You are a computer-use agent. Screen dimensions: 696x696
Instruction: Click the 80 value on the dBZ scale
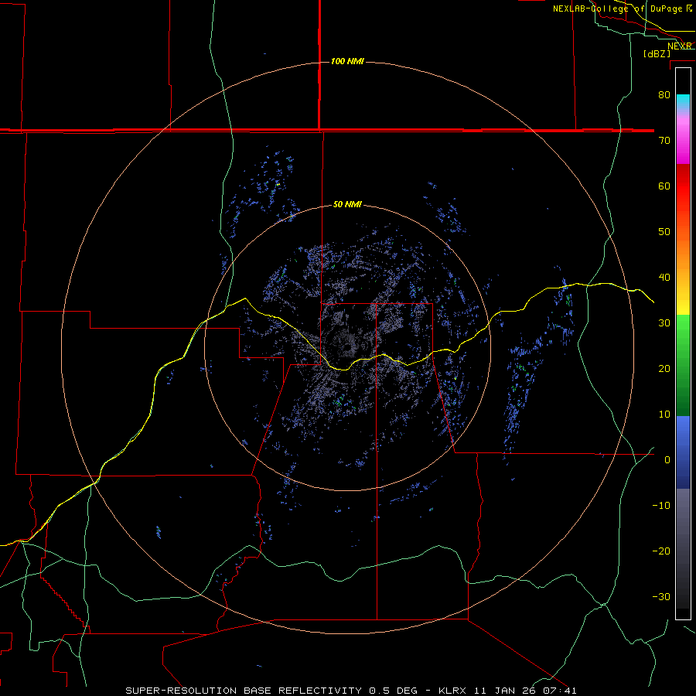[664, 94]
